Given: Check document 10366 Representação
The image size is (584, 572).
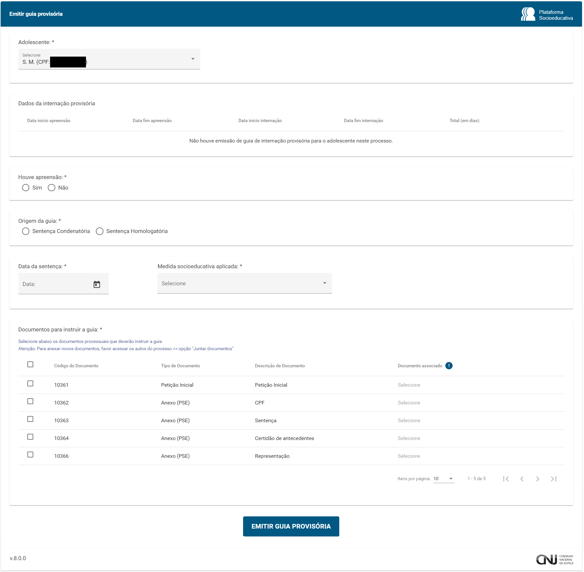Looking at the screenshot, I should 30,455.
